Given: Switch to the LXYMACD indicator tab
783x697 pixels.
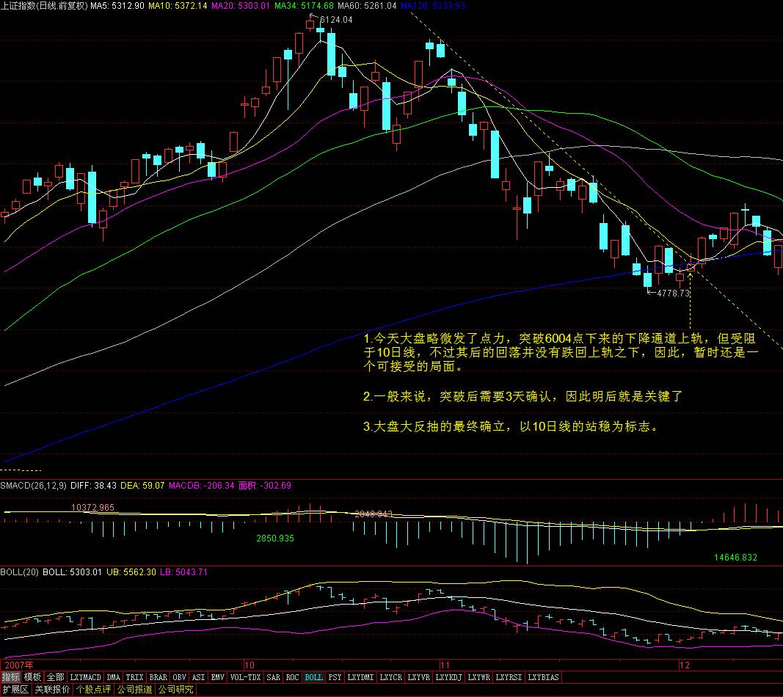Looking at the screenshot, I should (x=86, y=677).
